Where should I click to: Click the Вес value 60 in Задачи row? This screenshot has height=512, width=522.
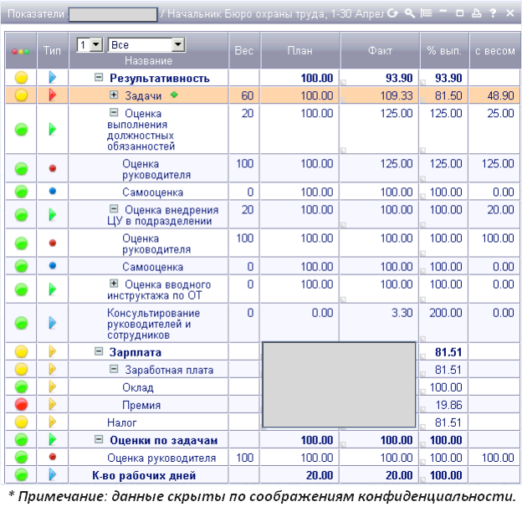(x=247, y=96)
